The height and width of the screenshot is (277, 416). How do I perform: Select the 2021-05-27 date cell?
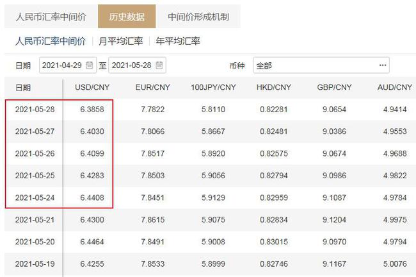click(x=35, y=131)
